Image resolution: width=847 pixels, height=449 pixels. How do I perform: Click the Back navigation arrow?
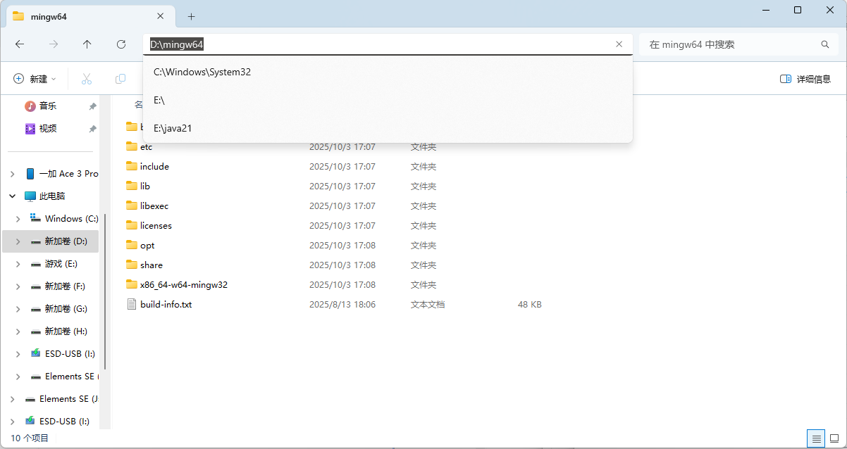tap(20, 44)
